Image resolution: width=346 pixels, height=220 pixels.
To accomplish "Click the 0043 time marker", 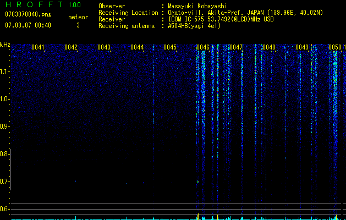I will [104, 47].
